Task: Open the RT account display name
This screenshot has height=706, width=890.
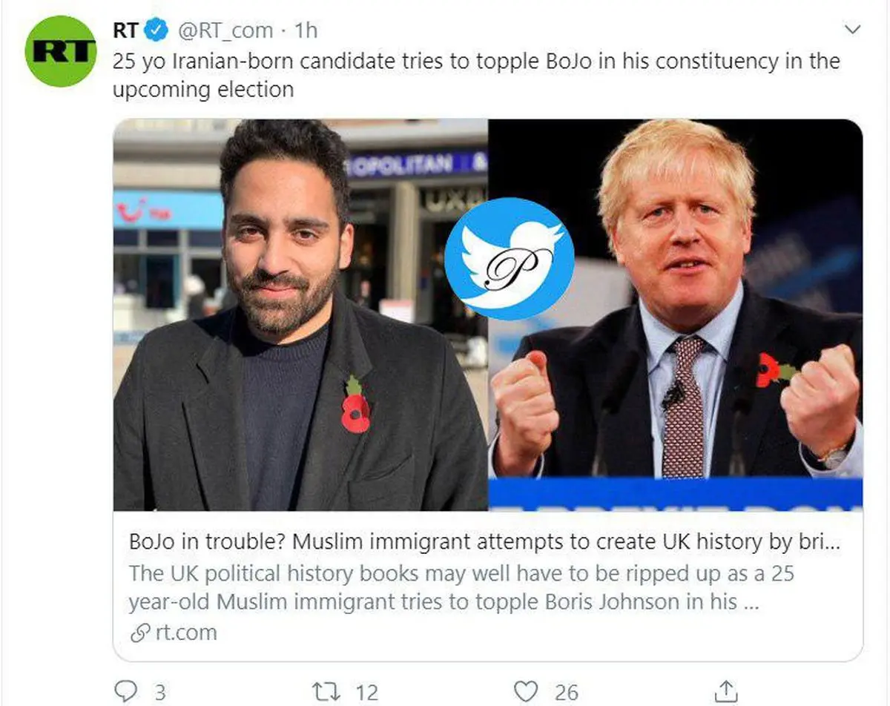Action: [x=125, y=30]
